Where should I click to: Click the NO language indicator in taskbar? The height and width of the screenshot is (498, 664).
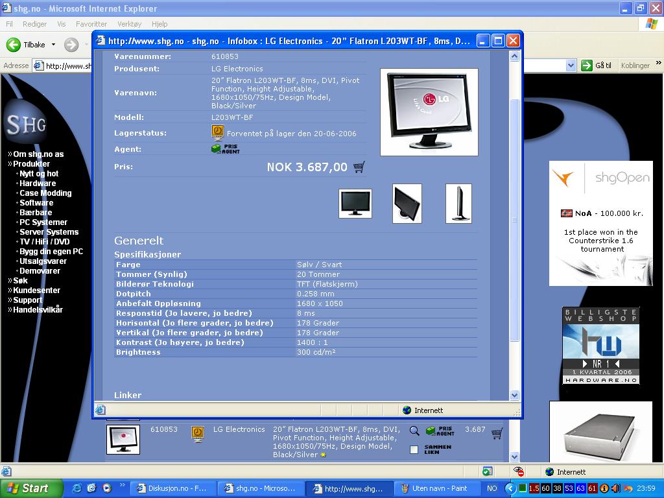(492, 488)
